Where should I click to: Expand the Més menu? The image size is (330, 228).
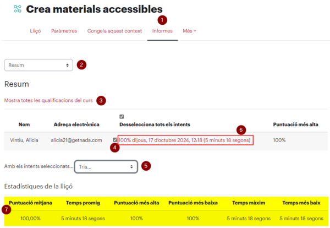tap(189, 31)
